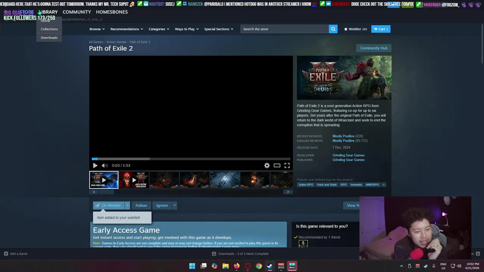Open Grinding Gear Games developer link

(x=349, y=155)
